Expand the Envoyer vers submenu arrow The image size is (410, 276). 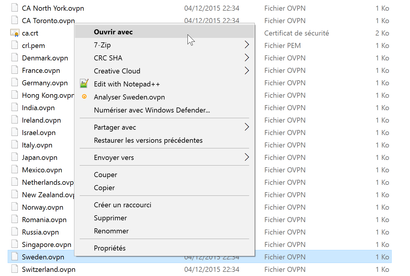click(x=247, y=157)
